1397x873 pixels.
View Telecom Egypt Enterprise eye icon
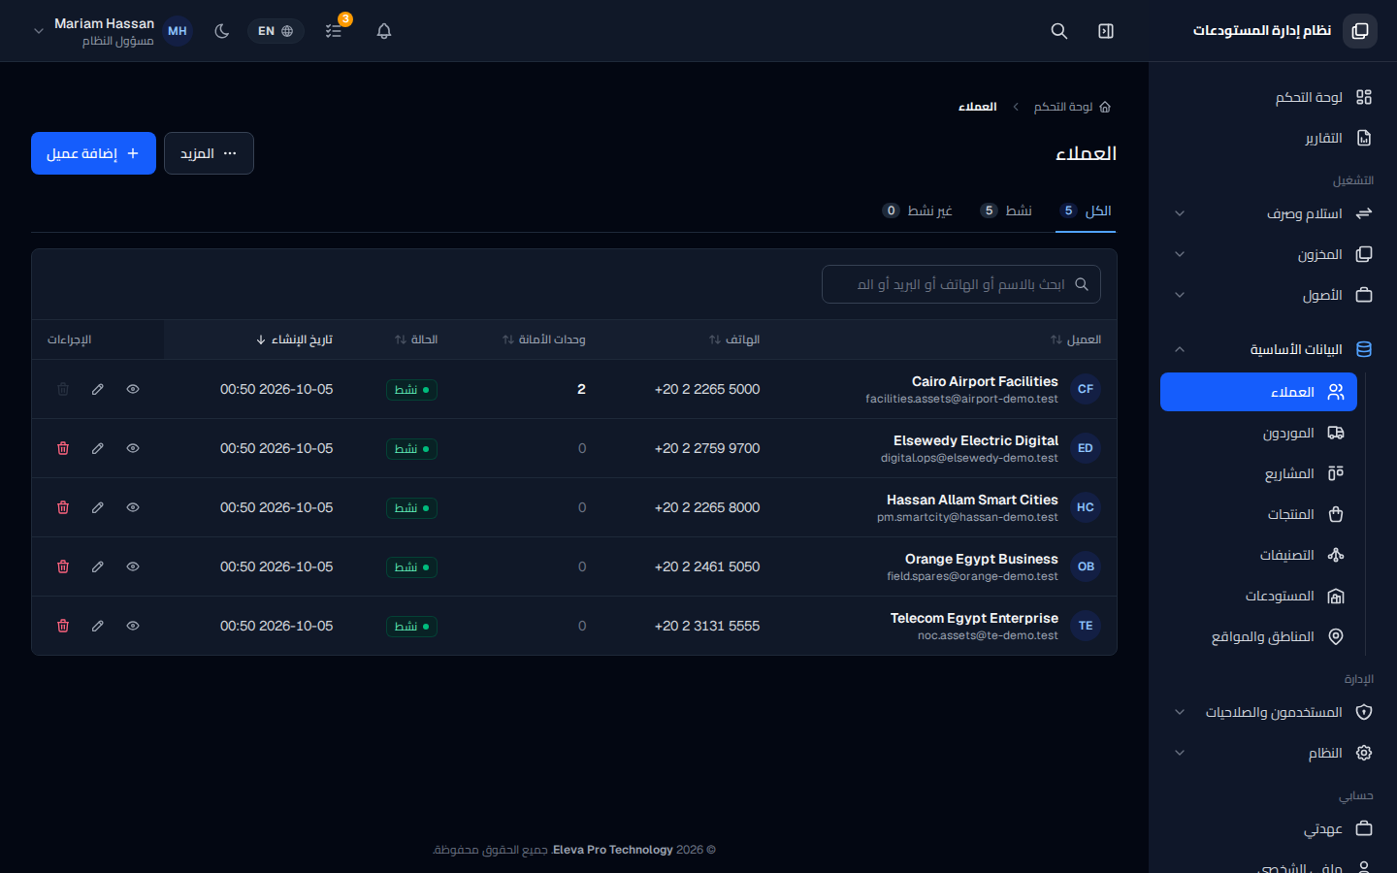pyautogui.click(x=133, y=626)
